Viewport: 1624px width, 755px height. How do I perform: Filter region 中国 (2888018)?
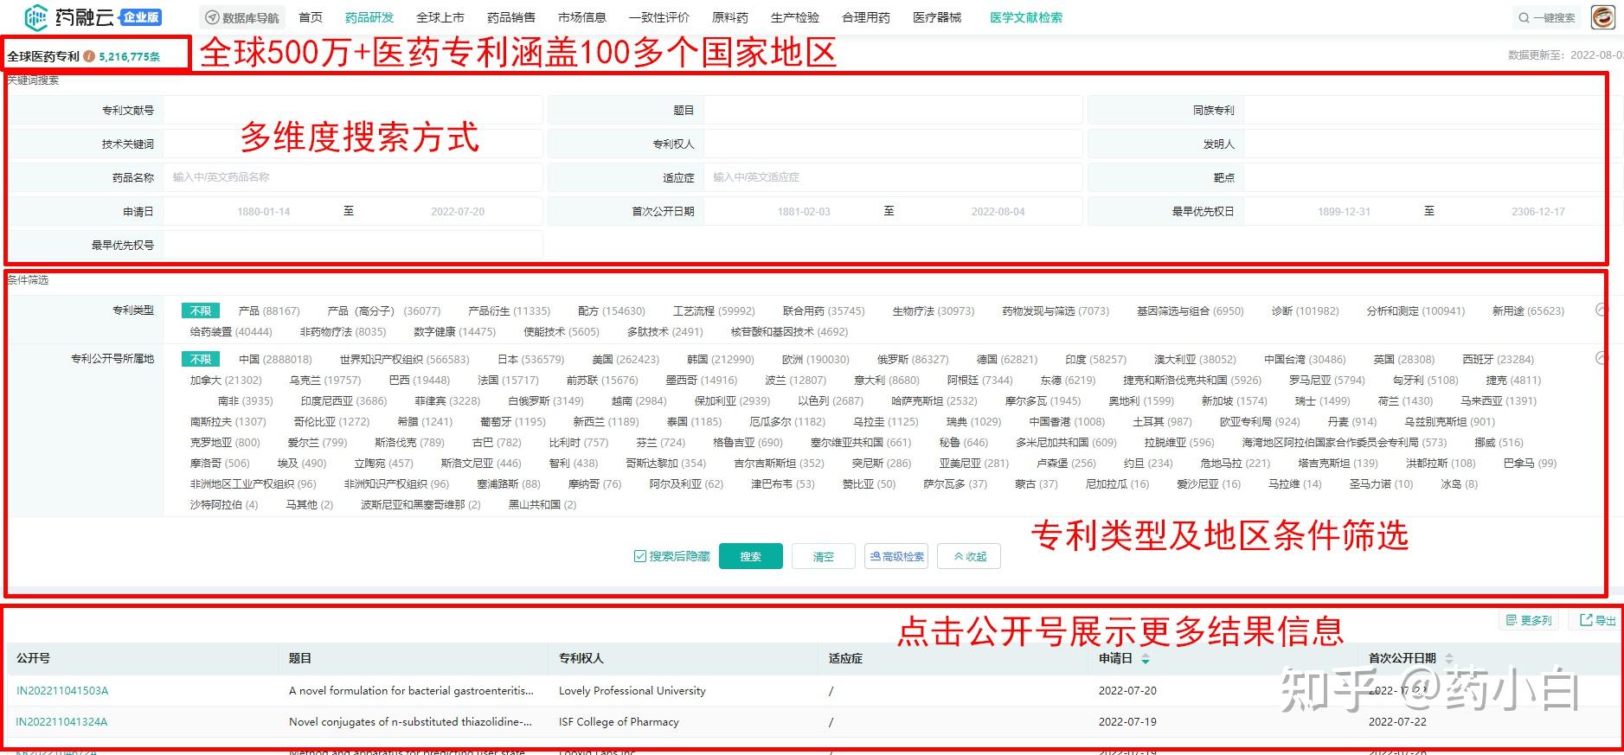275,359
